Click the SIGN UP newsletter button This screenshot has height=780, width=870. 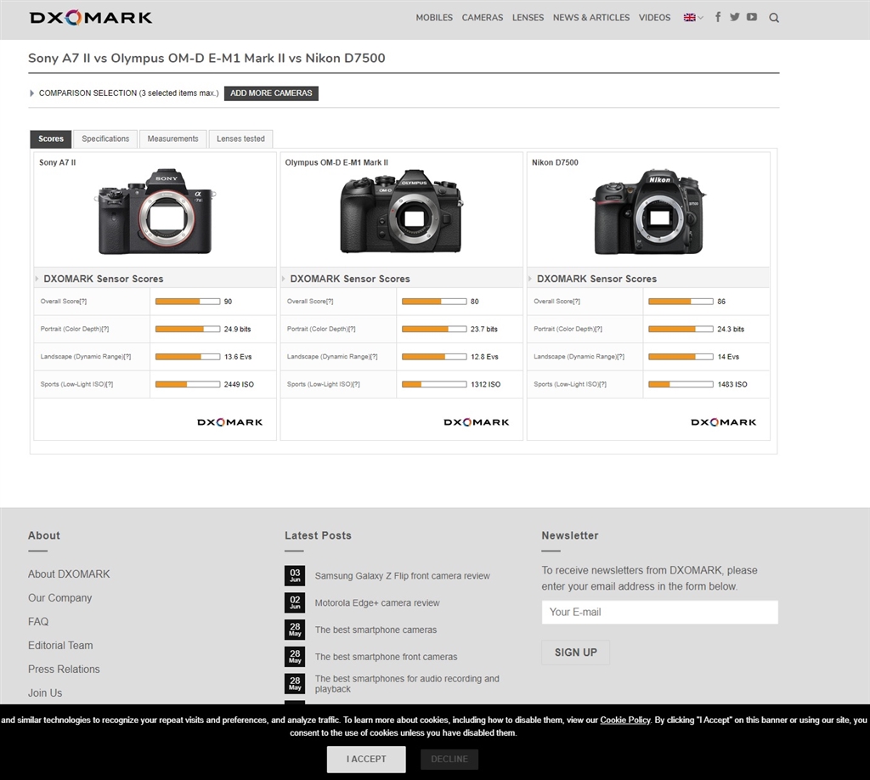tap(575, 653)
